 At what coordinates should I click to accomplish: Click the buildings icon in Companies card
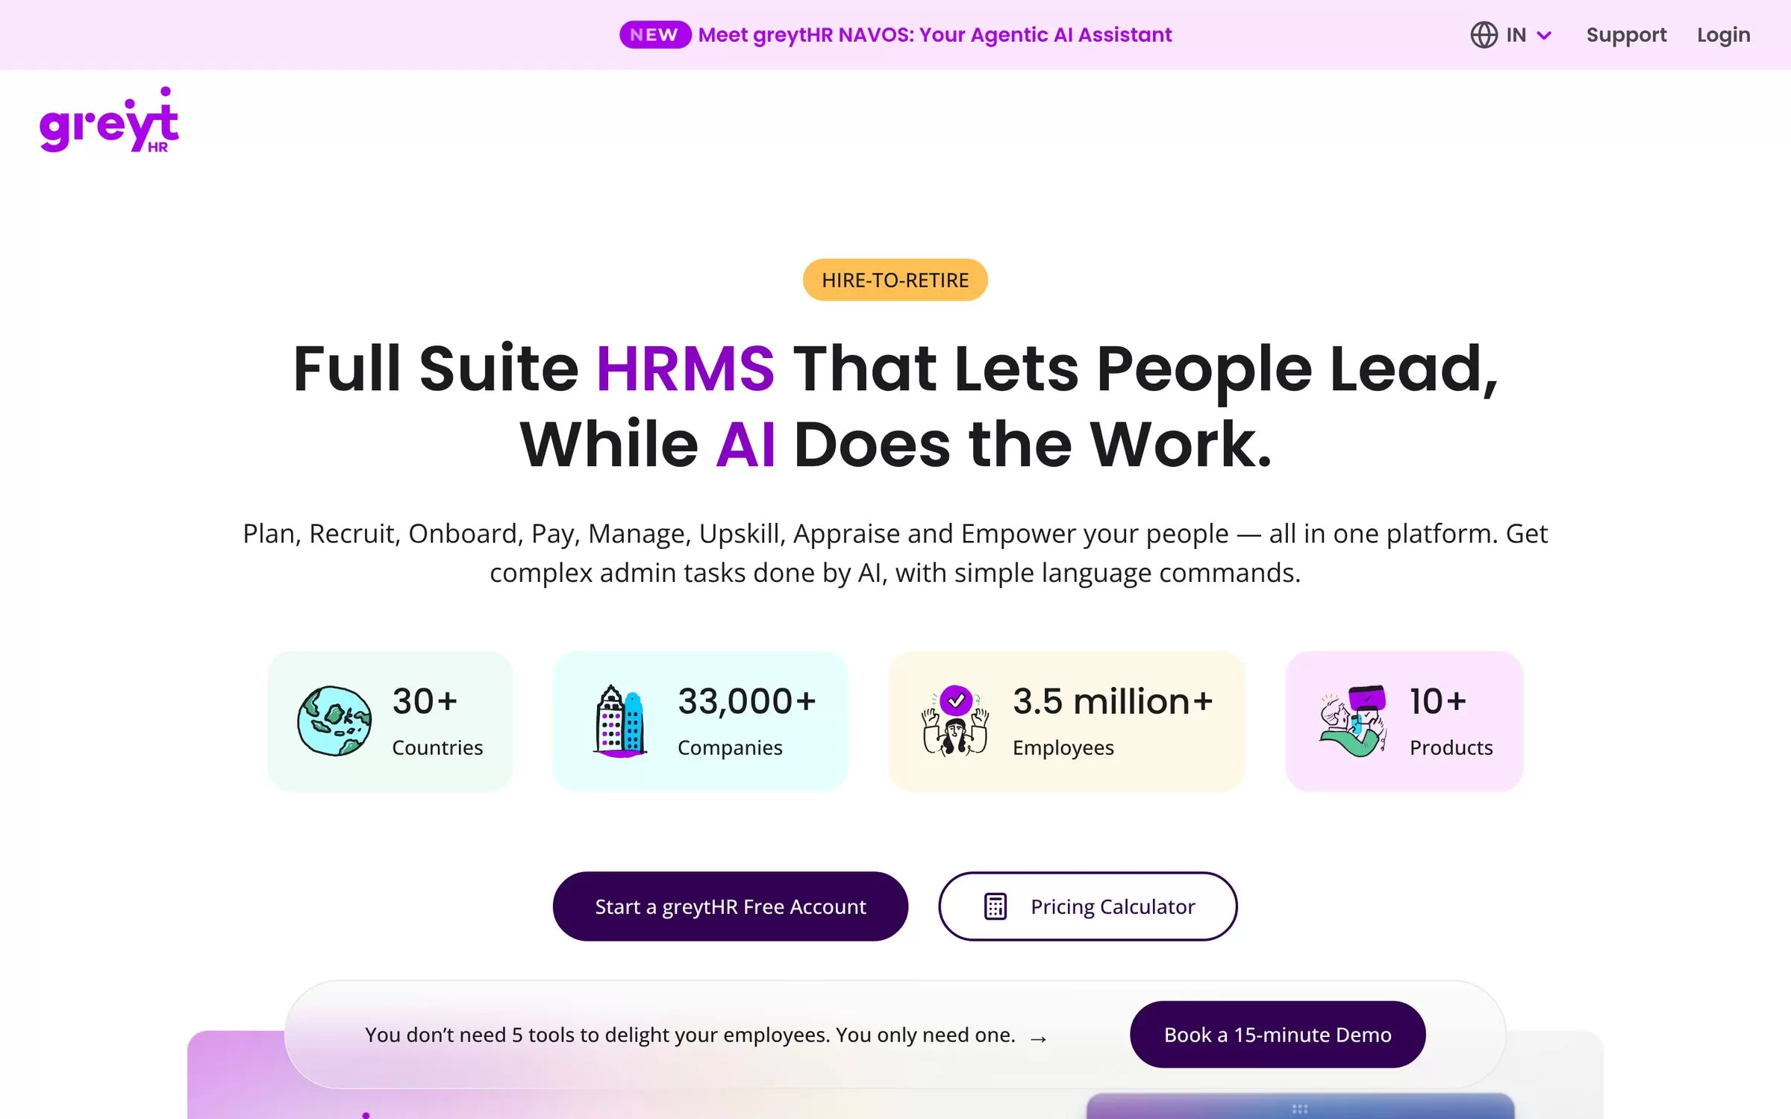pos(619,721)
